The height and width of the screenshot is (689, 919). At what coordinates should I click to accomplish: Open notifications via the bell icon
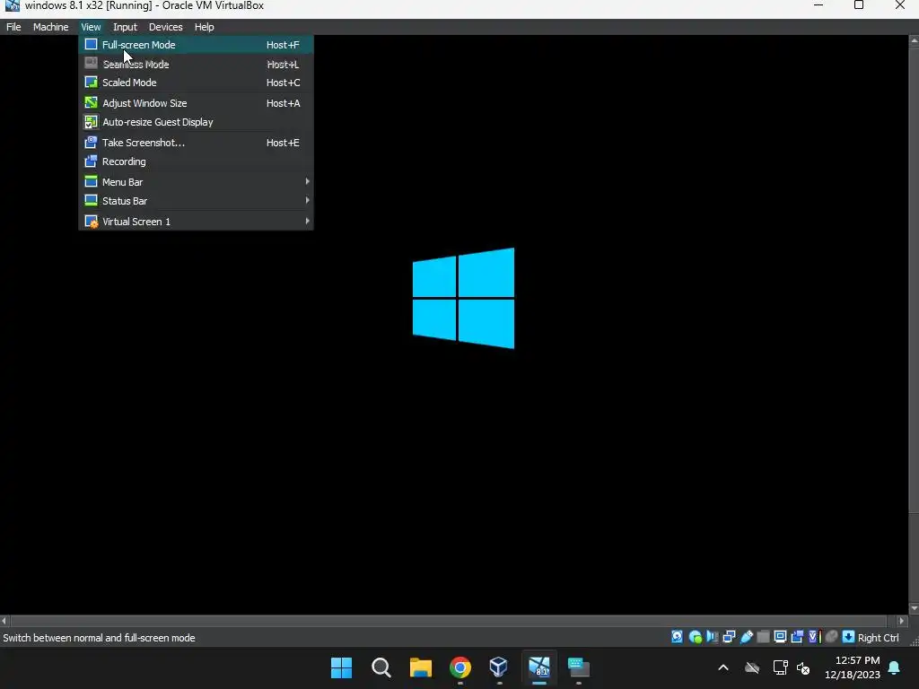894,667
